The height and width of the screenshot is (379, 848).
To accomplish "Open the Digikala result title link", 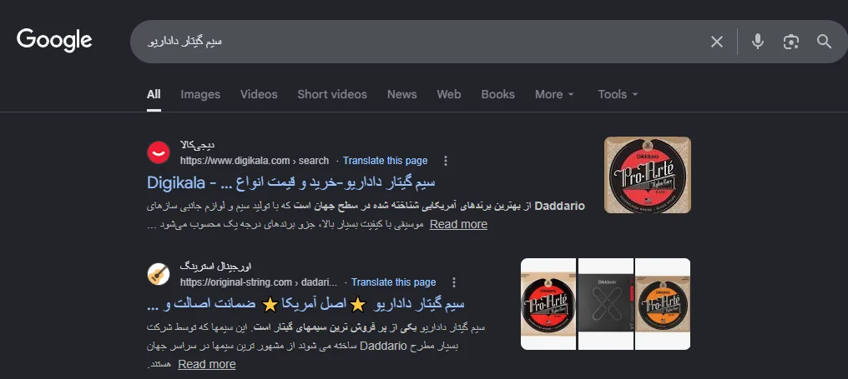I will [x=291, y=182].
